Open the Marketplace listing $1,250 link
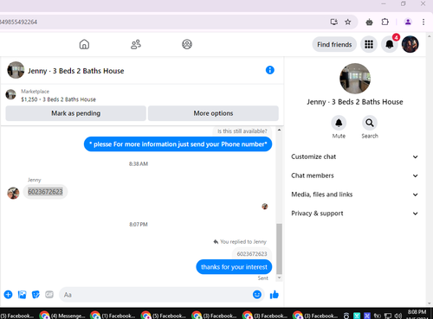Image resolution: width=433 pixels, height=319 pixels. pyautogui.click(x=58, y=99)
